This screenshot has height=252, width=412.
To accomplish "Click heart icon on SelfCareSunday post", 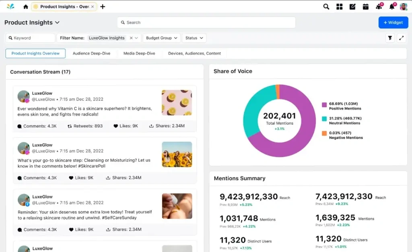I will point(71,230).
